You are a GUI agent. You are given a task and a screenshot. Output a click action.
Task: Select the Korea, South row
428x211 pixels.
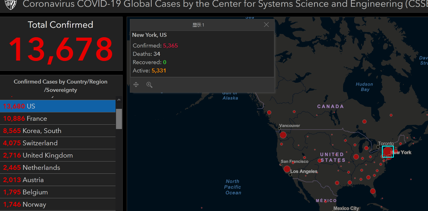coord(58,131)
